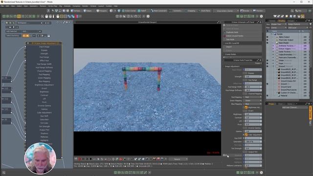
Task: Toggle the Inverse Gamma option
Action: [x=245, y=128]
